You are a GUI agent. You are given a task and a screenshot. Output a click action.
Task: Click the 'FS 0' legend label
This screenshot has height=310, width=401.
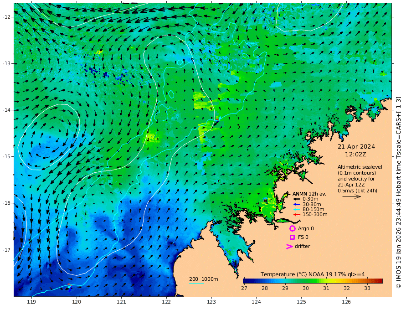303,238
